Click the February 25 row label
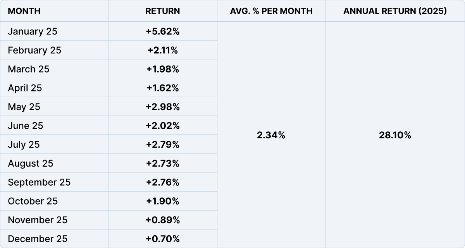 (x=34, y=50)
